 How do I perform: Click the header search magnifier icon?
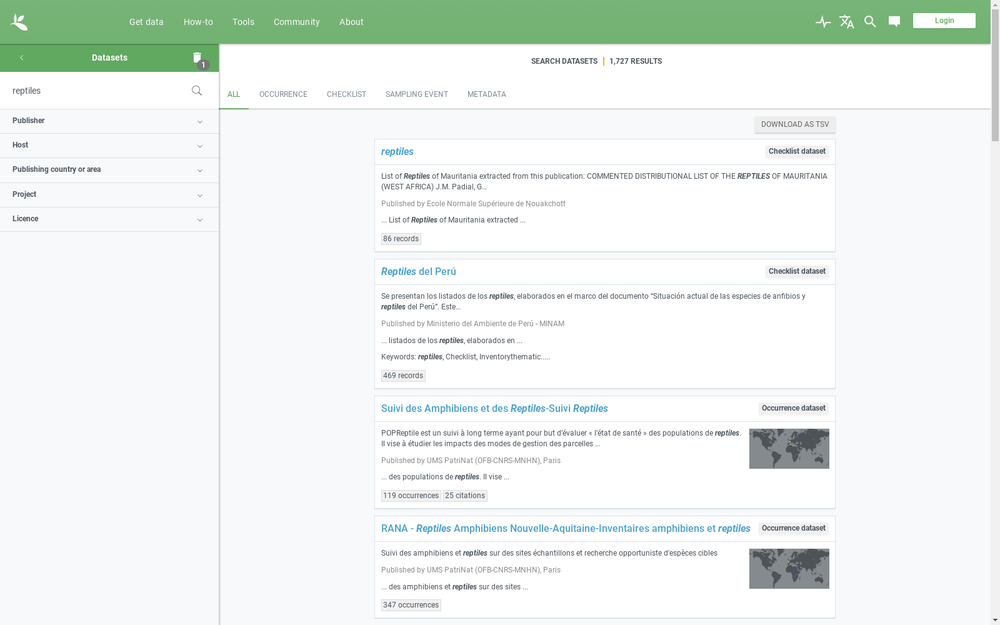click(x=870, y=22)
